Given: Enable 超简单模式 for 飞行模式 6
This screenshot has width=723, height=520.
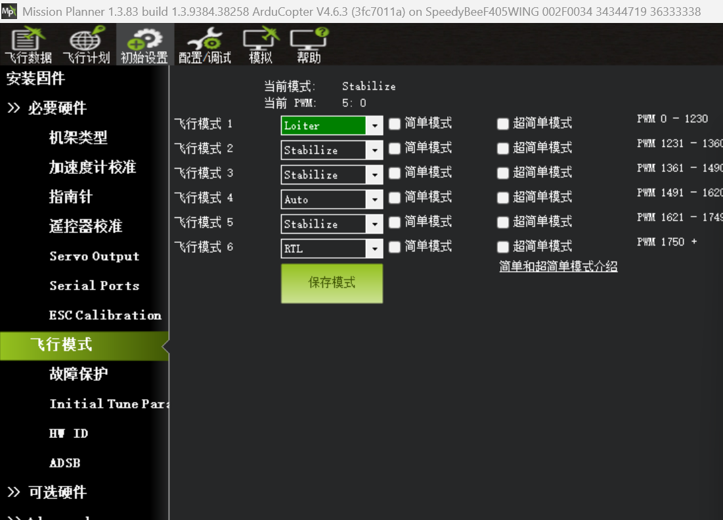Looking at the screenshot, I should click(502, 247).
